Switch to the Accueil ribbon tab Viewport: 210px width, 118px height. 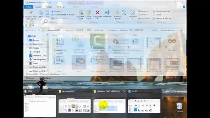pyautogui.click(x=38, y=7)
